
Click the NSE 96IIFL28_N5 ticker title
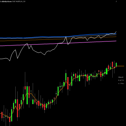point(19,2)
